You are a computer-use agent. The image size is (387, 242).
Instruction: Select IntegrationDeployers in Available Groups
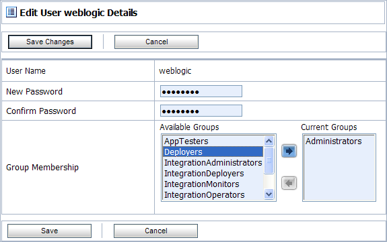tap(213, 174)
